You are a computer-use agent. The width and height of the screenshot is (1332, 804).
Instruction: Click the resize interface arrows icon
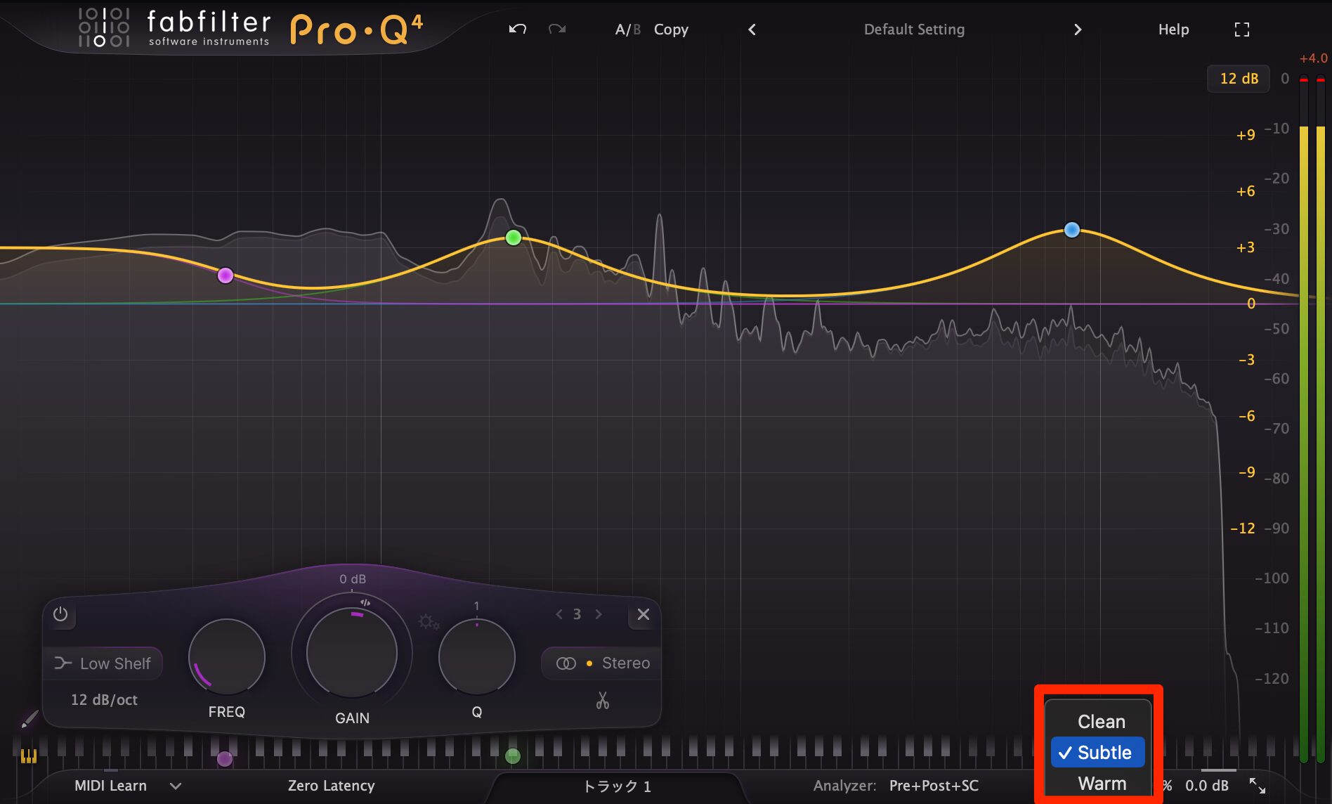coord(1258,786)
